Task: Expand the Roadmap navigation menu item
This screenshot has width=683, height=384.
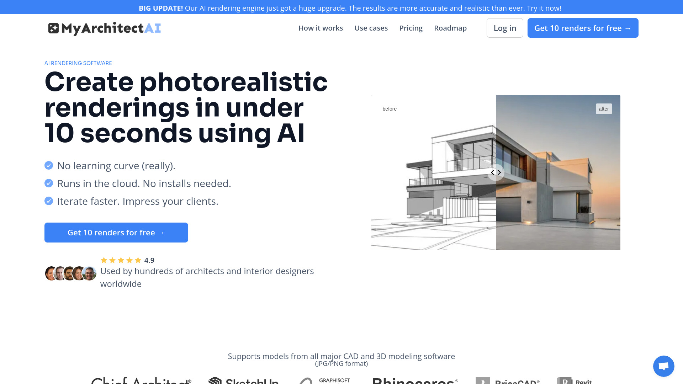Action: coord(450,28)
